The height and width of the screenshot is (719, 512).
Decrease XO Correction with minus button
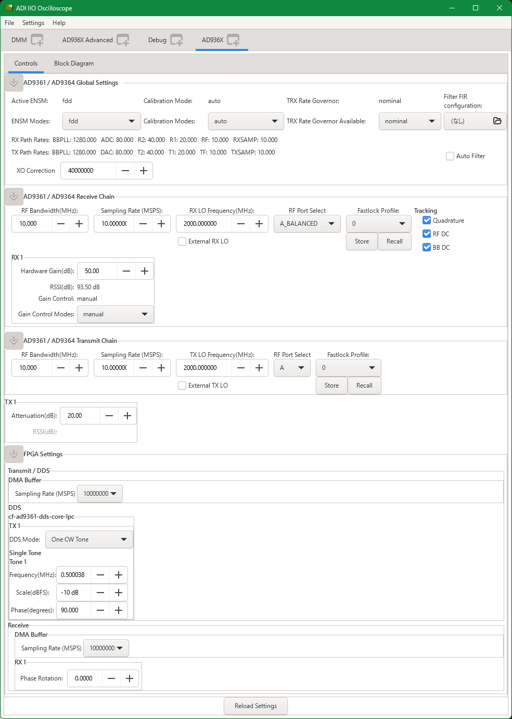pyautogui.click(x=125, y=171)
